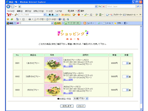Viewport: 148px width, 111px height.
Task: Click the 検索 button on the Yahoo toolbar
Action: pos(51,15)
